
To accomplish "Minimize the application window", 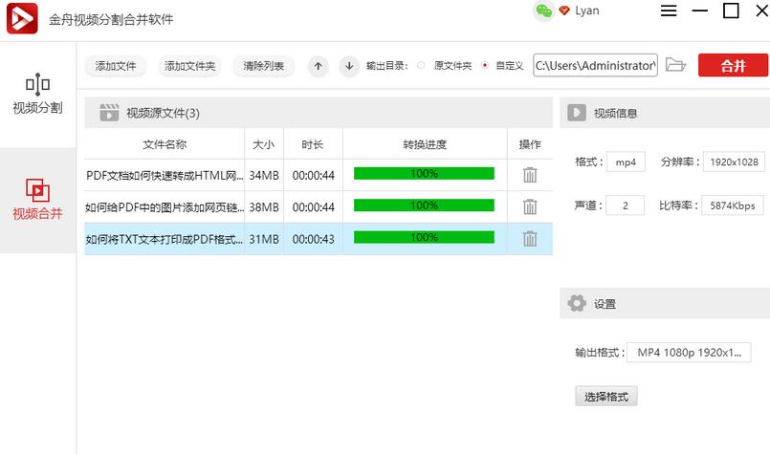I will click(700, 11).
